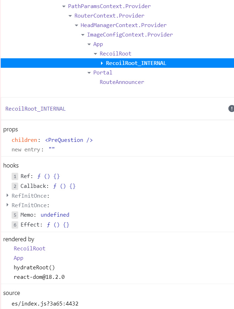Click the RecoilRoot_INTERNAL inspector heading

pos(35,109)
